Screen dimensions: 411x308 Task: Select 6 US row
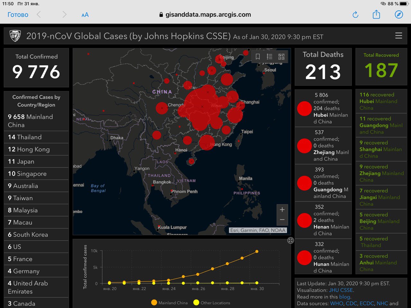[x=36, y=247]
